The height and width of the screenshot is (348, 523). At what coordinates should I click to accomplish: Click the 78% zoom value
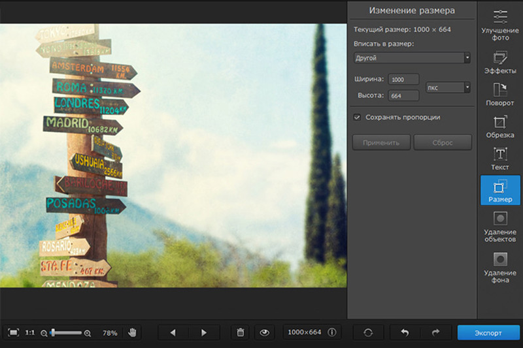click(110, 333)
